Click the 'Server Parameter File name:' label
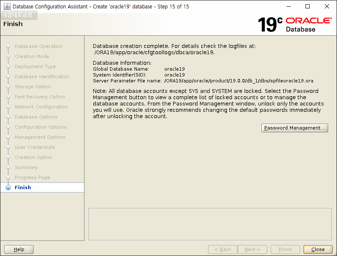 [x=127, y=81]
